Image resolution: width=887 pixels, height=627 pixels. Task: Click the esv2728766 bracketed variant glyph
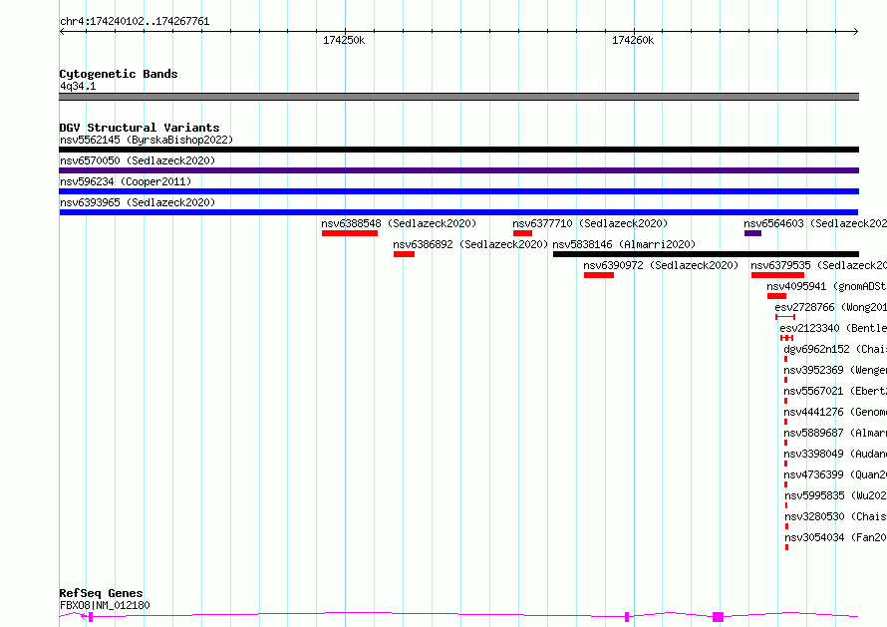tap(785, 317)
